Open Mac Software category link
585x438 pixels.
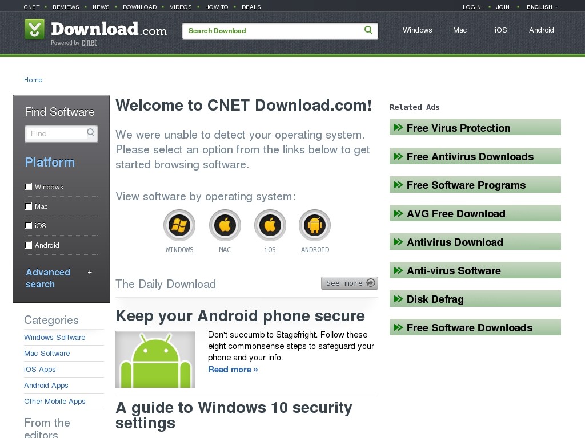tap(47, 354)
